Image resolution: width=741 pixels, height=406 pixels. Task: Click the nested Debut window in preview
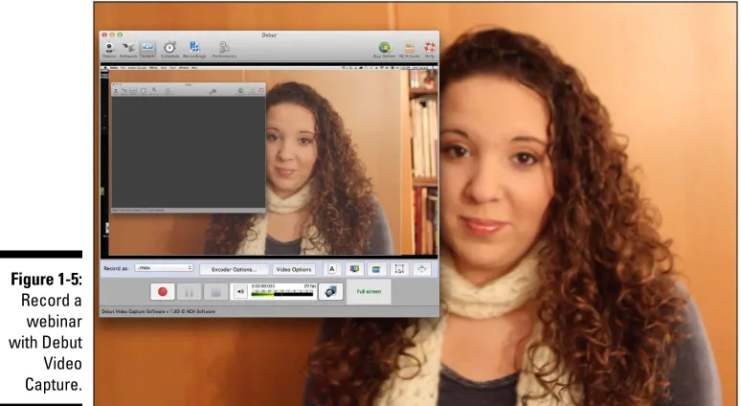[x=188, y=147]
